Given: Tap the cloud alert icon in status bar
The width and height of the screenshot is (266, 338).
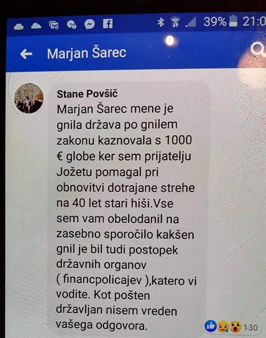Looking at the screenshot, I should tap(71, 25).
